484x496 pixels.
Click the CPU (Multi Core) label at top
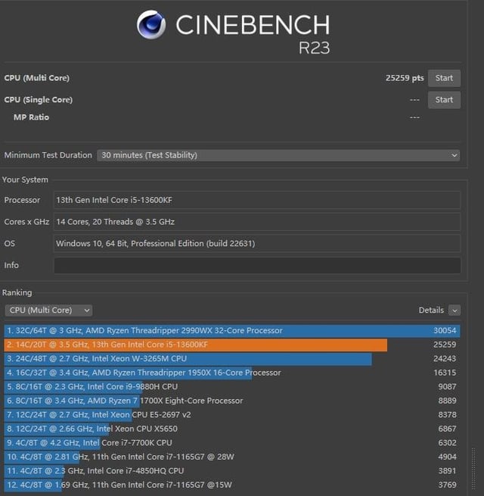(x=36, y=78)
